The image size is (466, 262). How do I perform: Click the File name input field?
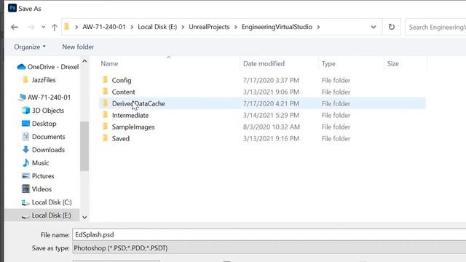tap(269, 234)
